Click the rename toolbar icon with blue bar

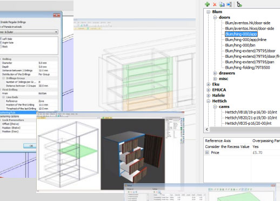pyautogui.click(x=229, y=4)
